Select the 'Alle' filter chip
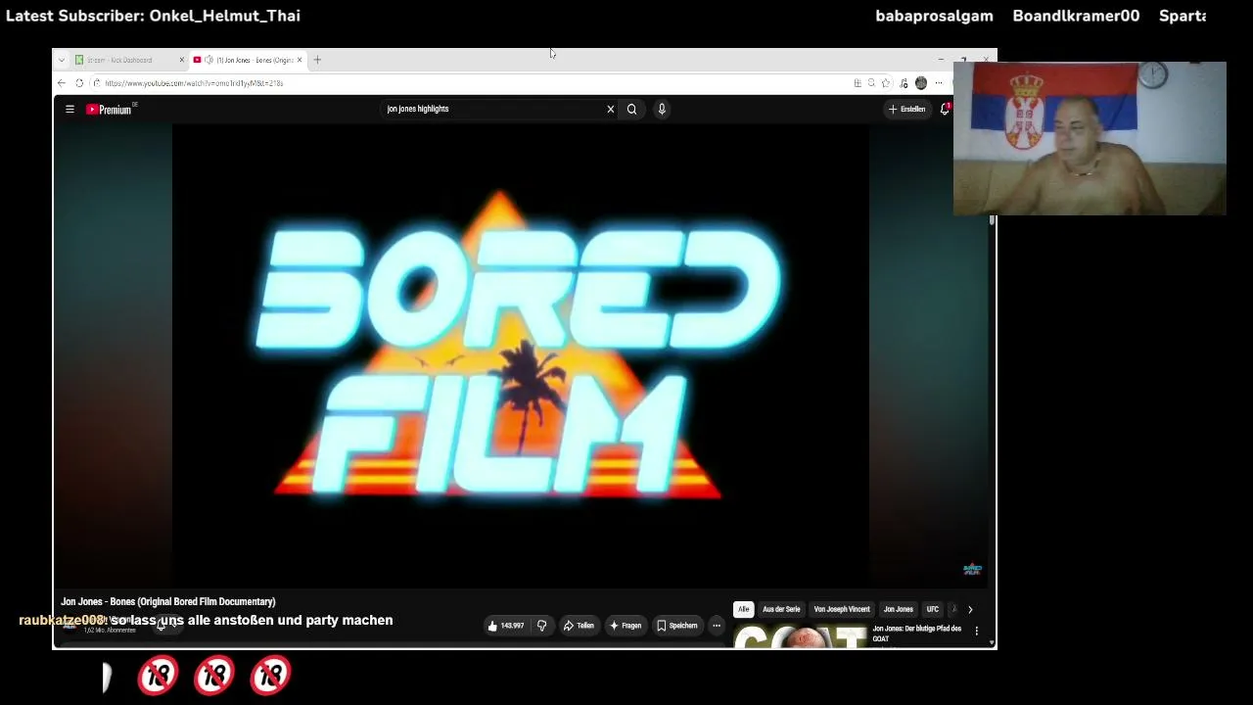The image size is (1253, 705). [x=744, y=609]
